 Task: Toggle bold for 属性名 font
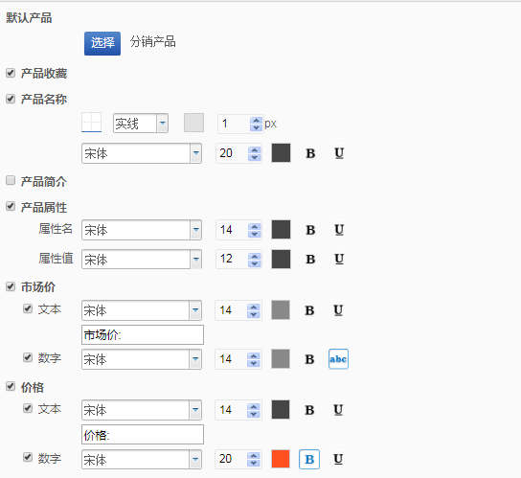click(x=310, y=230)
